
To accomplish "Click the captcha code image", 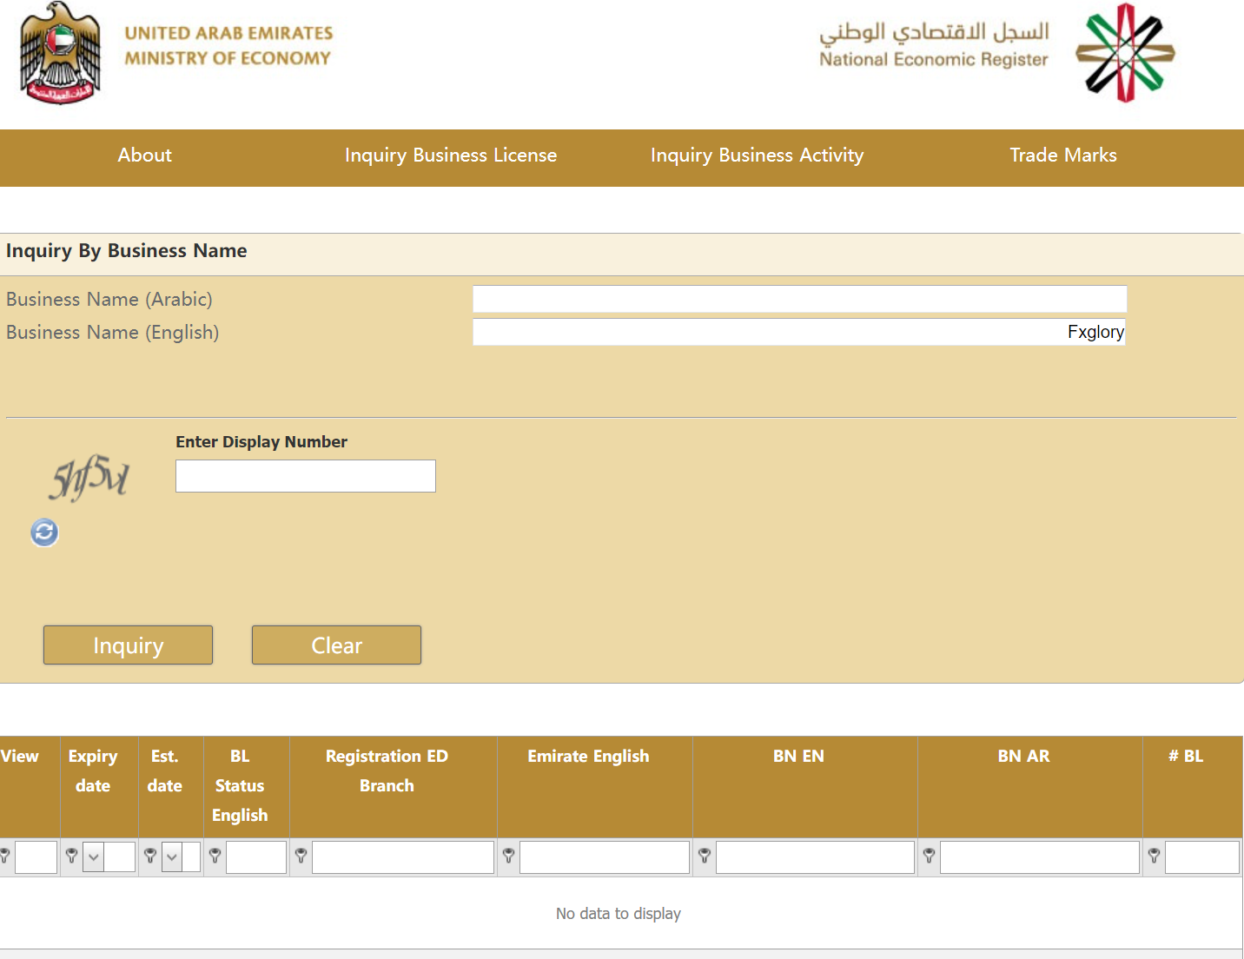I will tap(89, 477).
